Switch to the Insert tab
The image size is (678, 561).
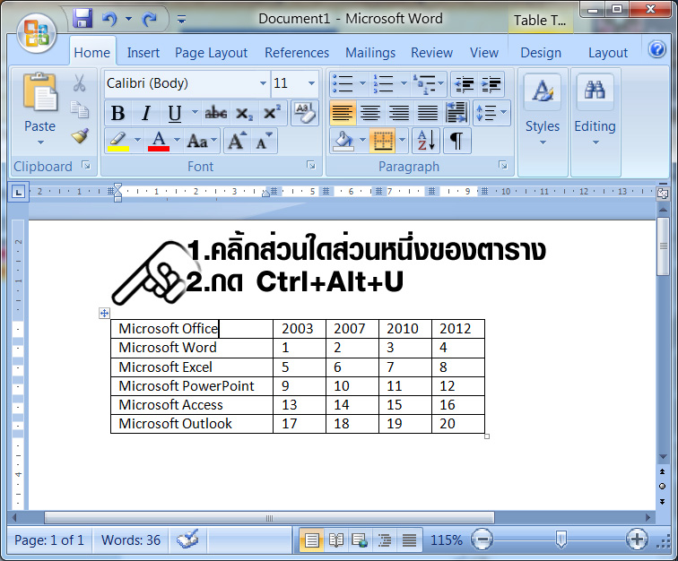pos(143,53)
